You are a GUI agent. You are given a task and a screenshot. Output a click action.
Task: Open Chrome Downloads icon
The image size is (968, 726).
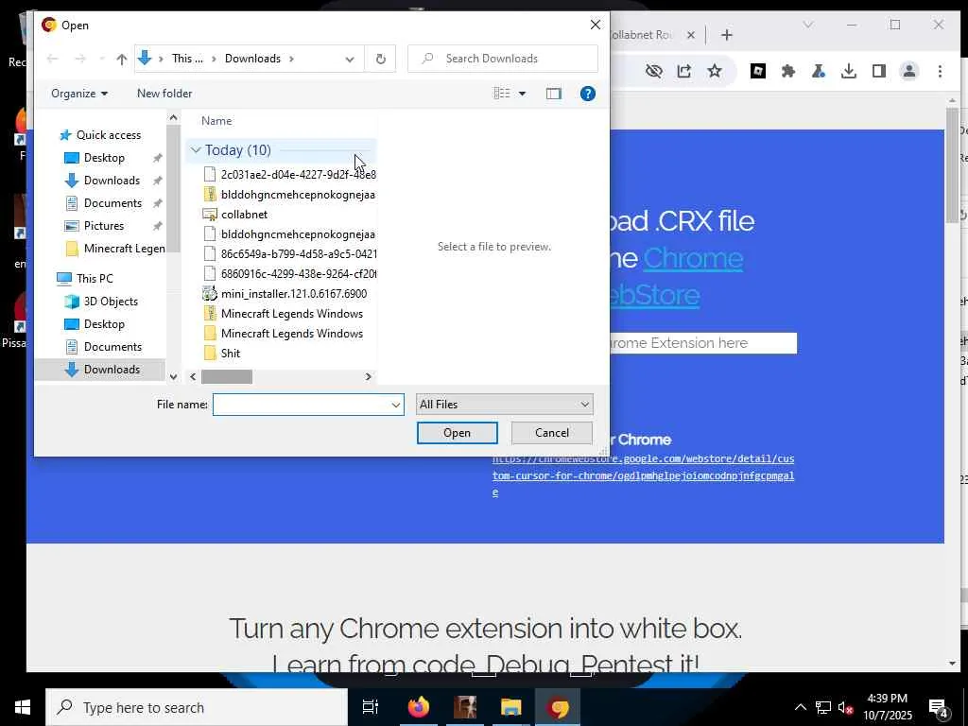point(849,71)
